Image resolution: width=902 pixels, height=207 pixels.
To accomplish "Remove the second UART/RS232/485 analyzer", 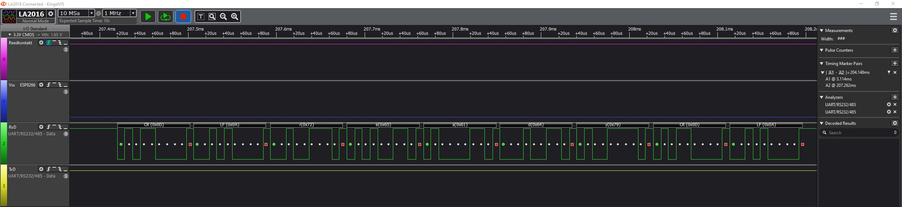I will (895, 112).
